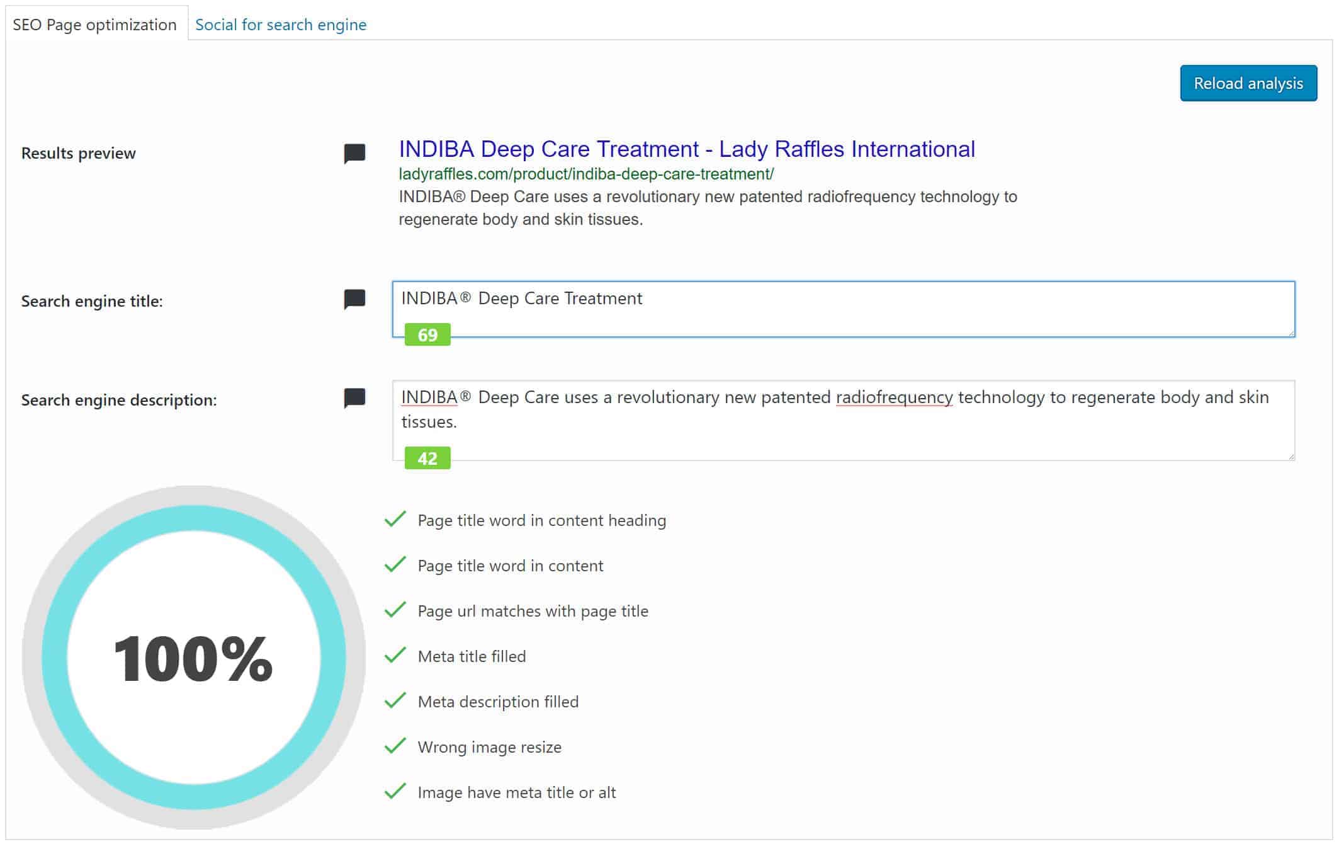This screenshot has height=844, width=1339.
Task: Click the green 42 character counter badge
Action: 427,458
